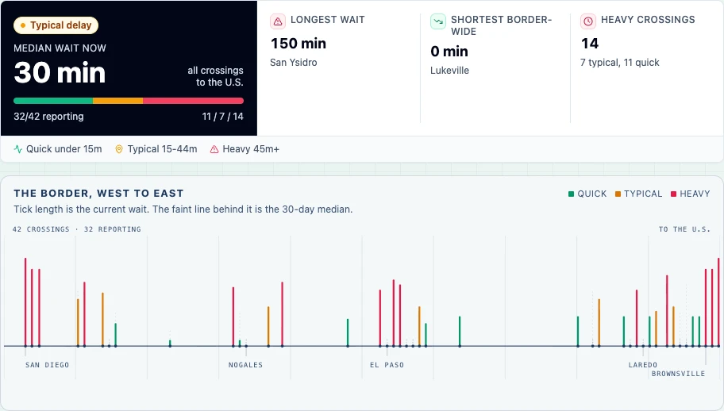This screenshot has height=411, width=724.
Task: Click the short green tick between San Diego and Nogales
Action: (x=170, y=343)
